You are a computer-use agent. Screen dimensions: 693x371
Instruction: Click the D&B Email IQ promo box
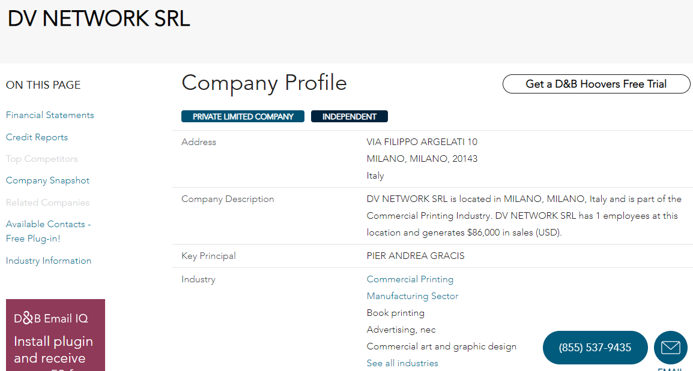(55, 336)
